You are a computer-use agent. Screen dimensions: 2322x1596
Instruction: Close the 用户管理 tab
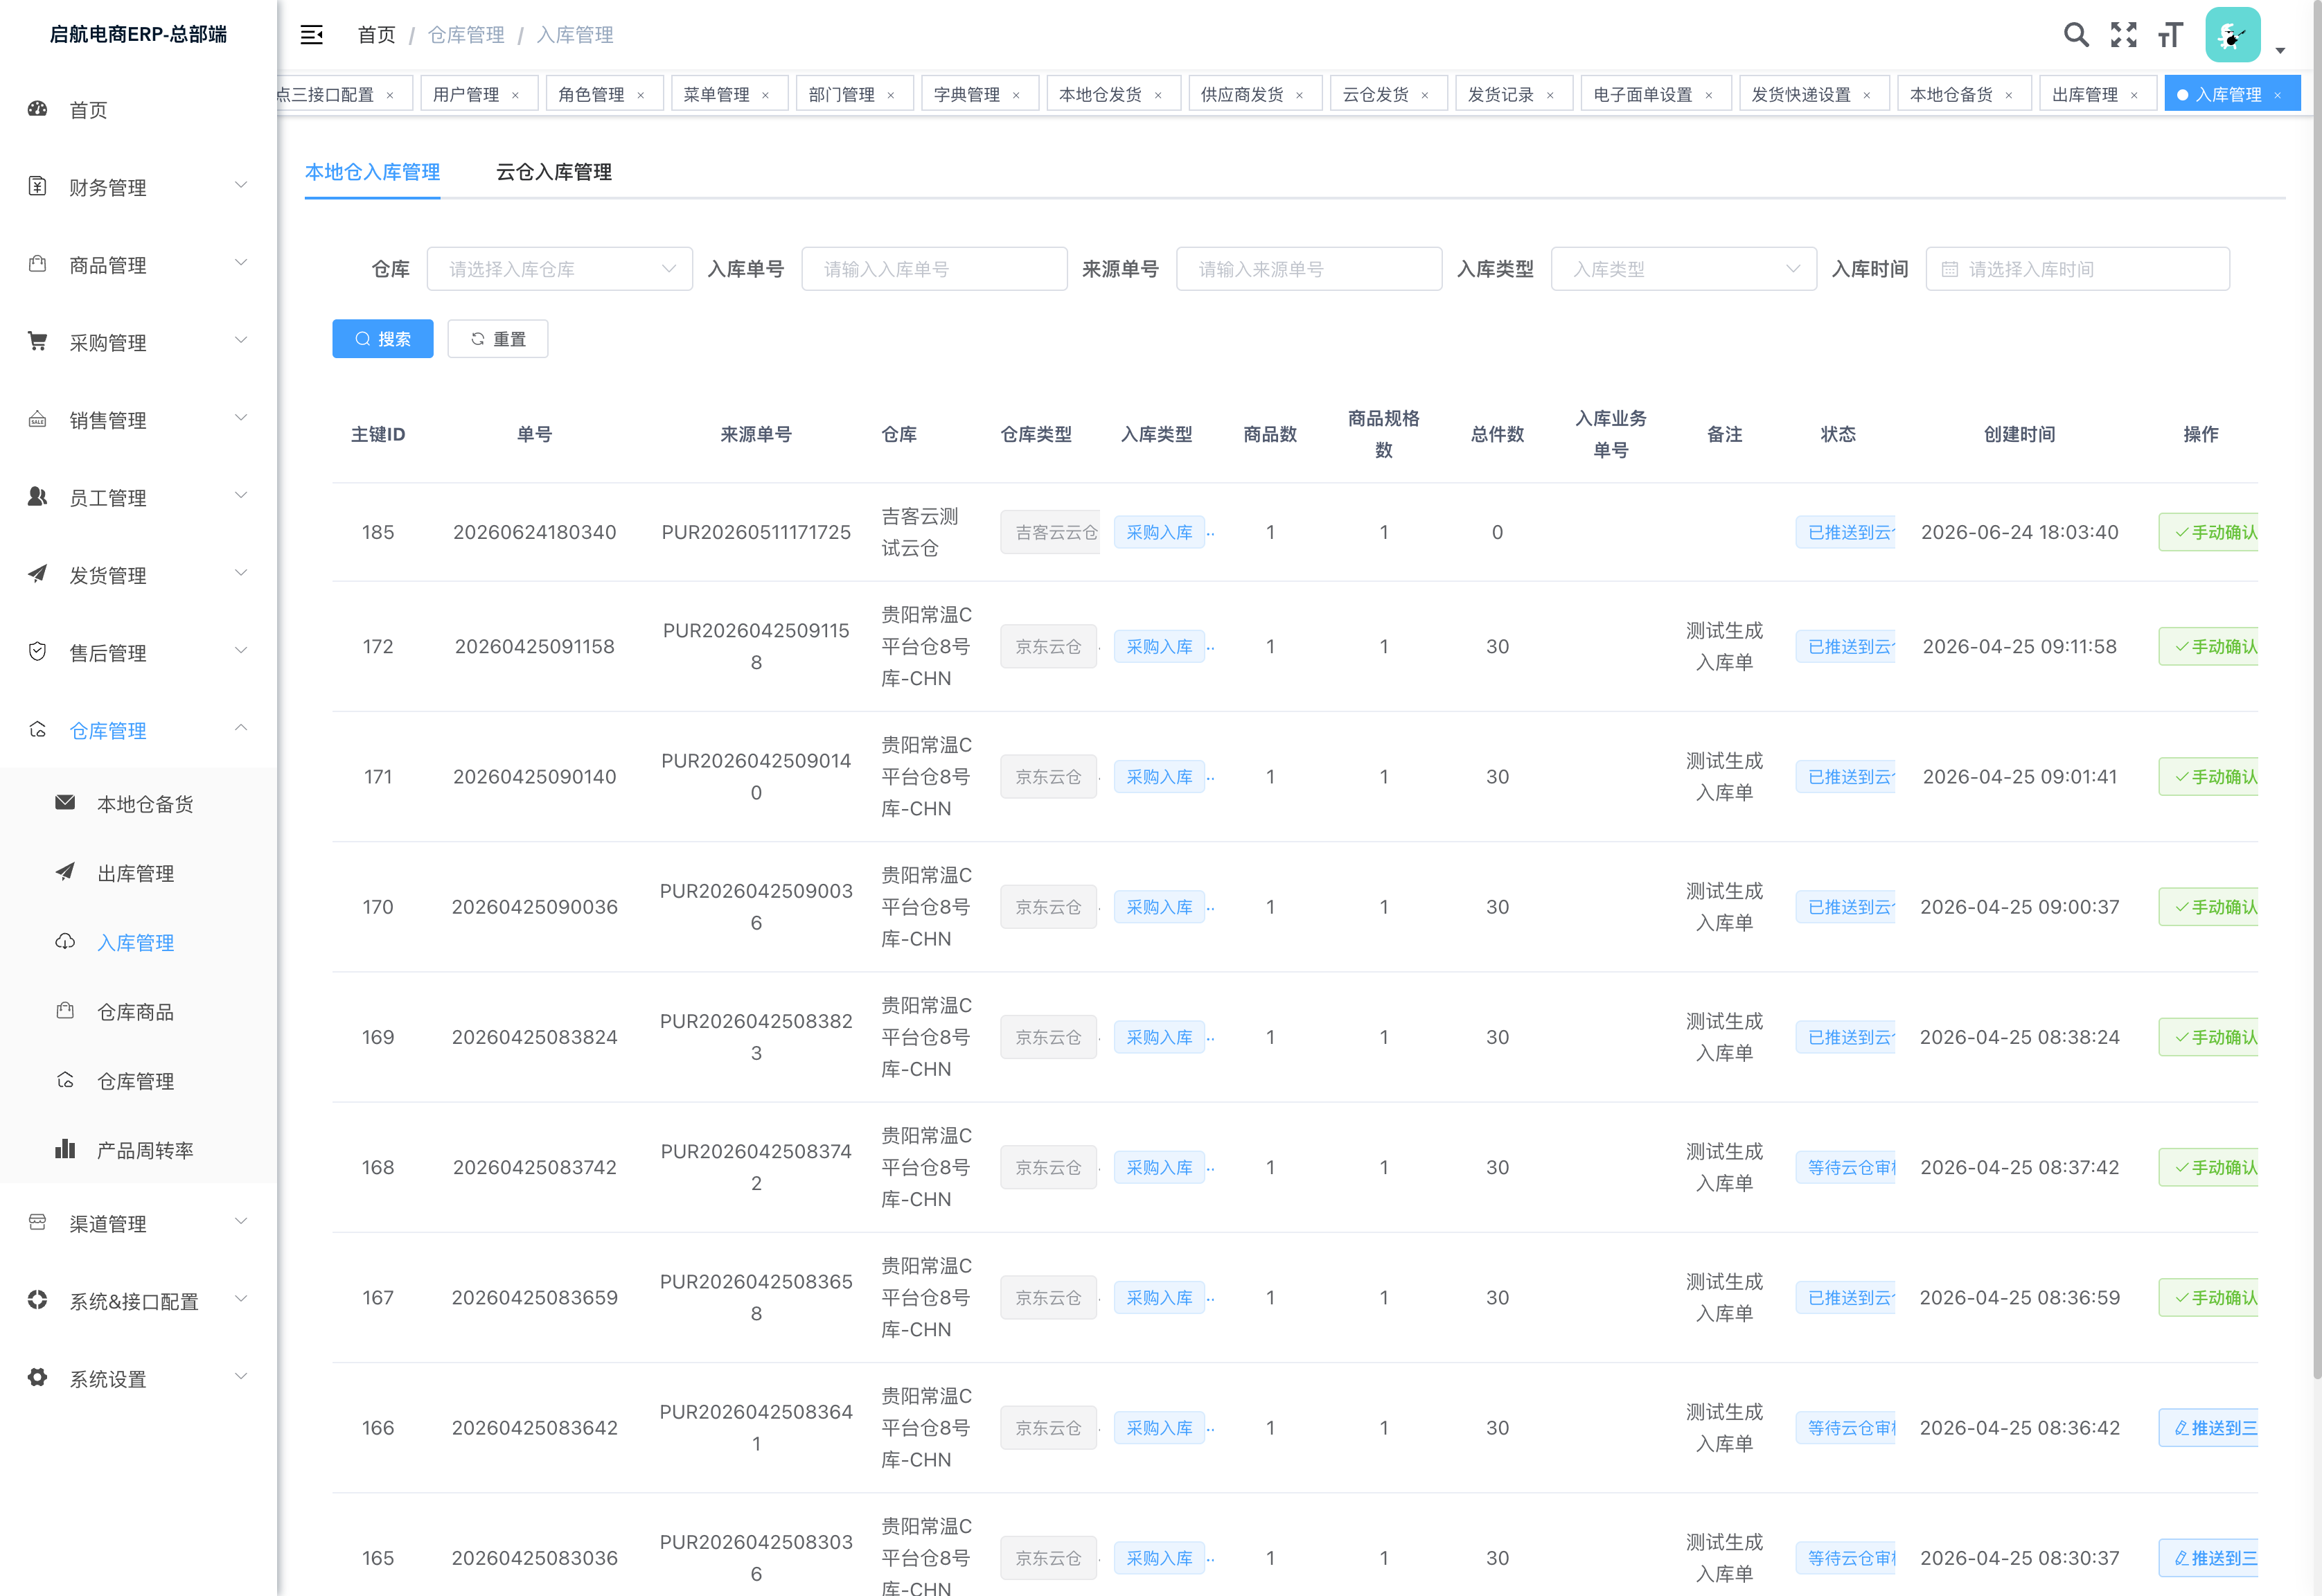(x=515, y=95)
